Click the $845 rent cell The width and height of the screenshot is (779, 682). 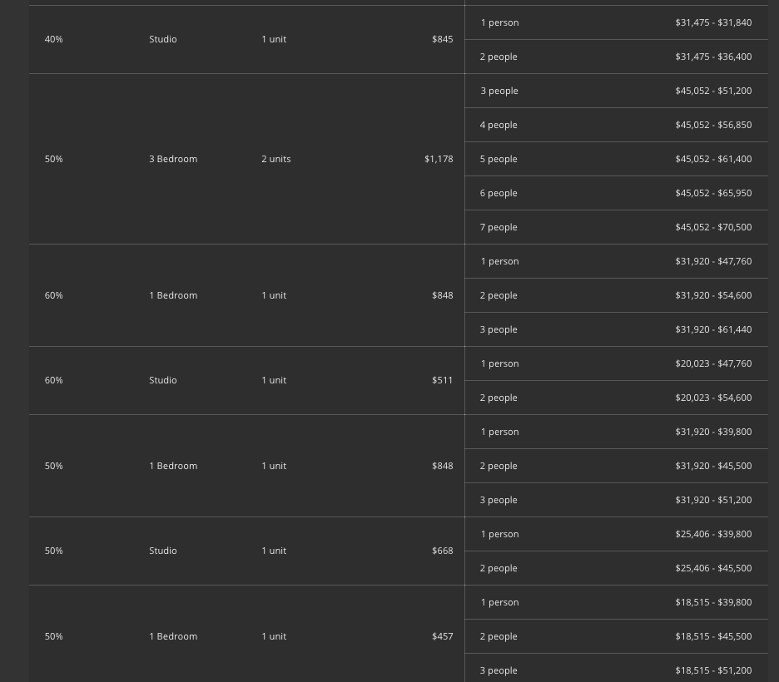[x=442, y=39]
